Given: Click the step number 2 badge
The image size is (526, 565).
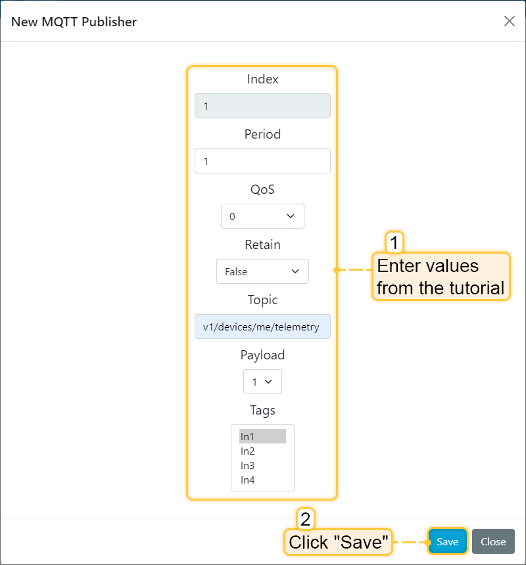Looking at the screenshot, I should [x=305, y=520].
